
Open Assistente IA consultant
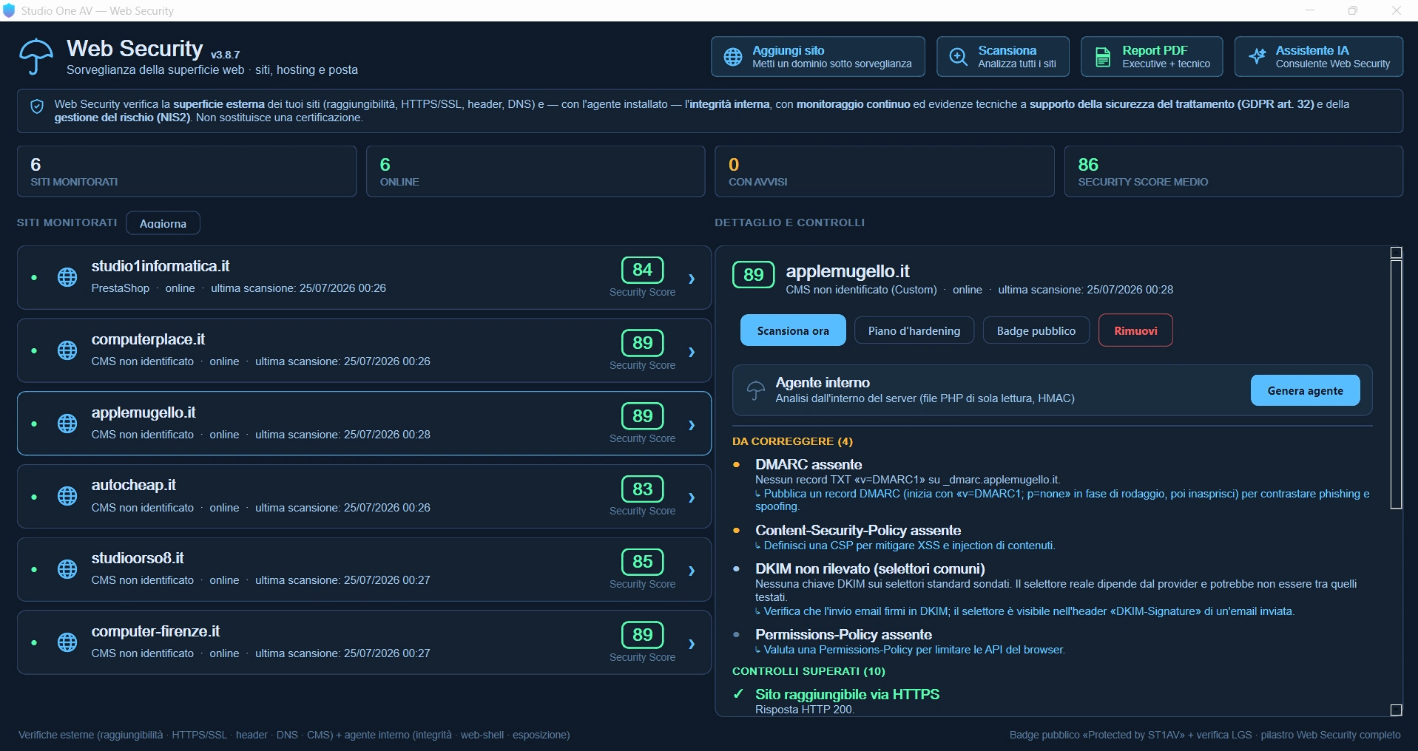[x=1319, y=57]
